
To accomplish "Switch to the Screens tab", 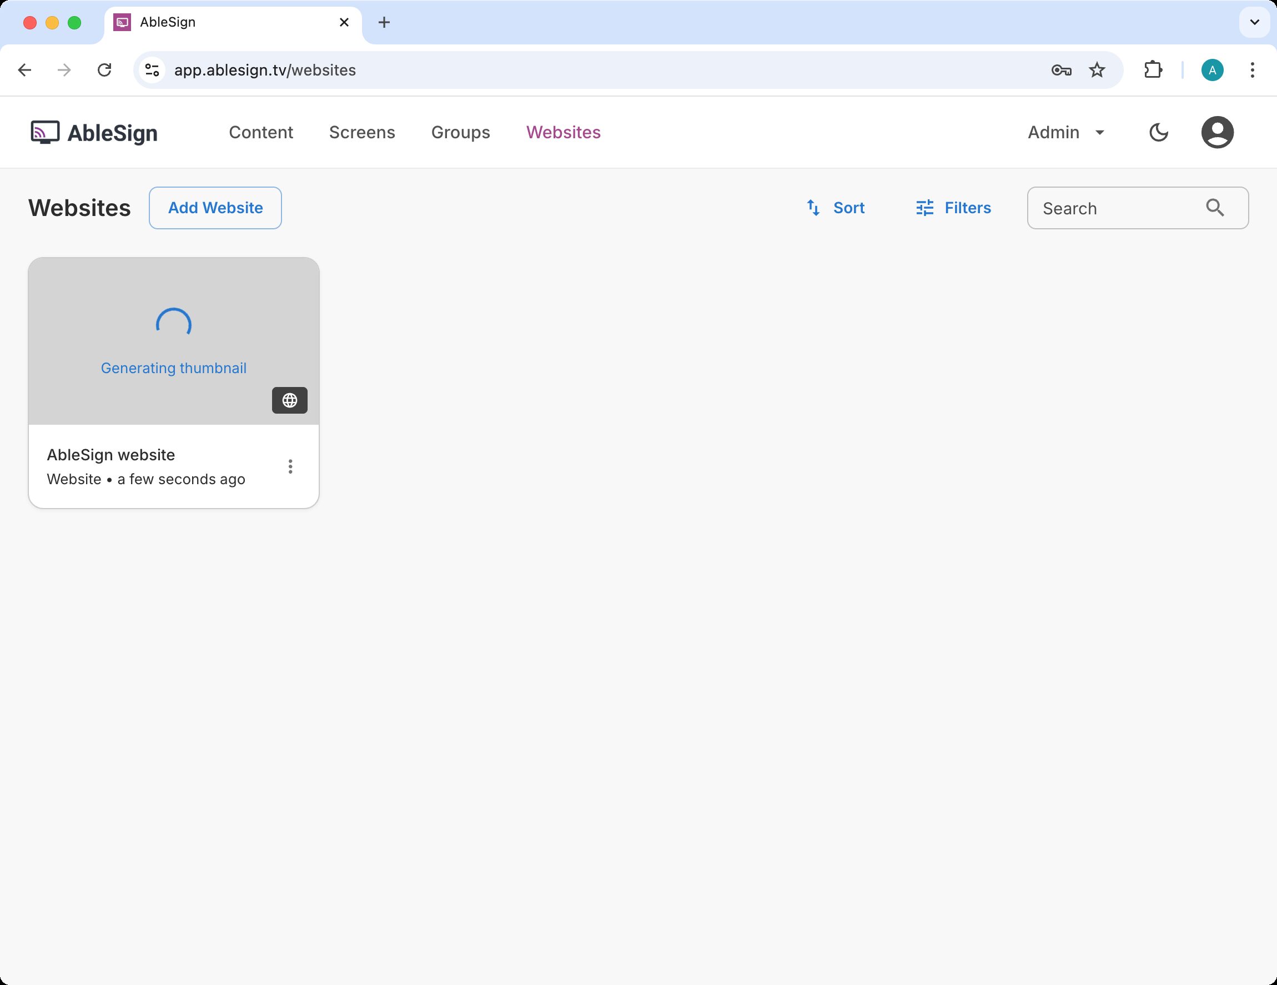I will coord(362,133).
